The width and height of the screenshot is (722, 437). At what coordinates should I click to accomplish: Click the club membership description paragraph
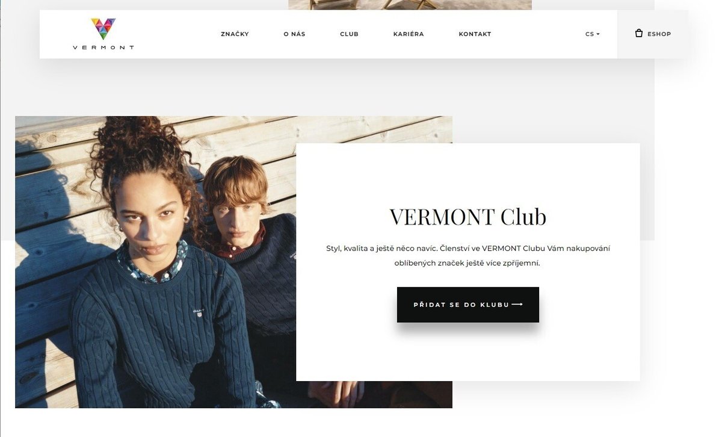[468, 256]
